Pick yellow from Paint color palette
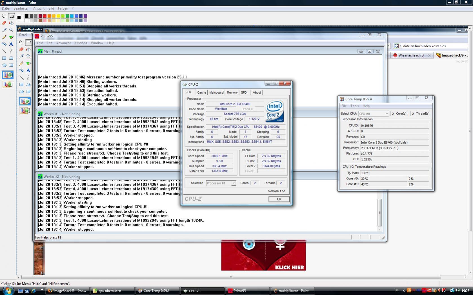 coord(58,16)
